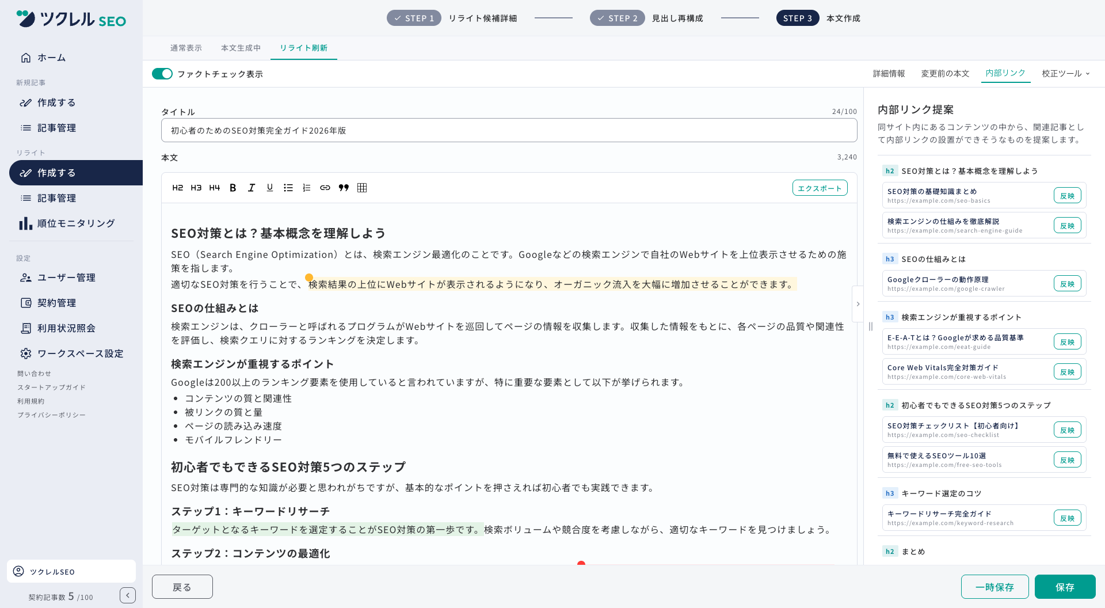Click the 戻る button
The height and width of the screenshot is (608, 1105).
coord(182,587)
